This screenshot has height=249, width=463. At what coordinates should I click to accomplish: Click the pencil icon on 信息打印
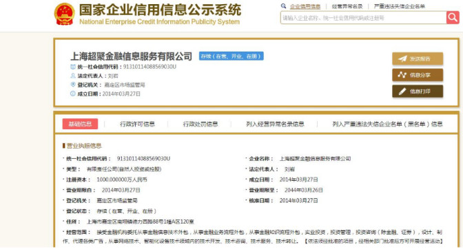402,91
